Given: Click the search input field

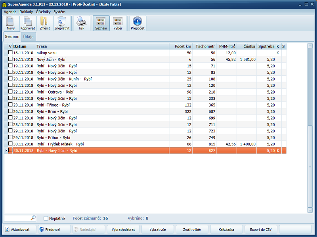Looking at the screenshot, I should pos(17,218).
